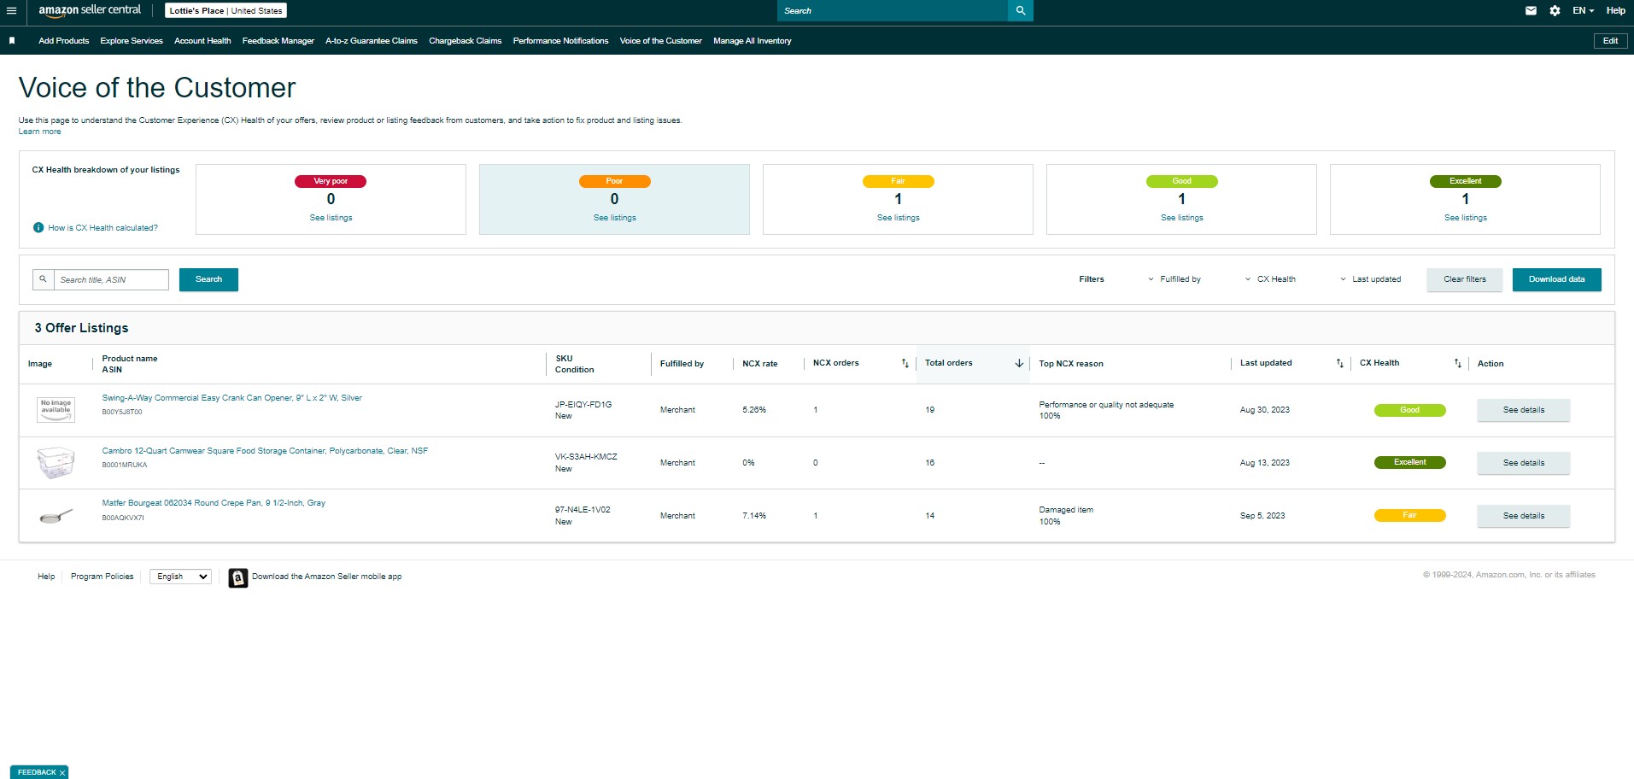1634x779 pixels.
Task: See listings under Good
Action: tap(1182, 218)
